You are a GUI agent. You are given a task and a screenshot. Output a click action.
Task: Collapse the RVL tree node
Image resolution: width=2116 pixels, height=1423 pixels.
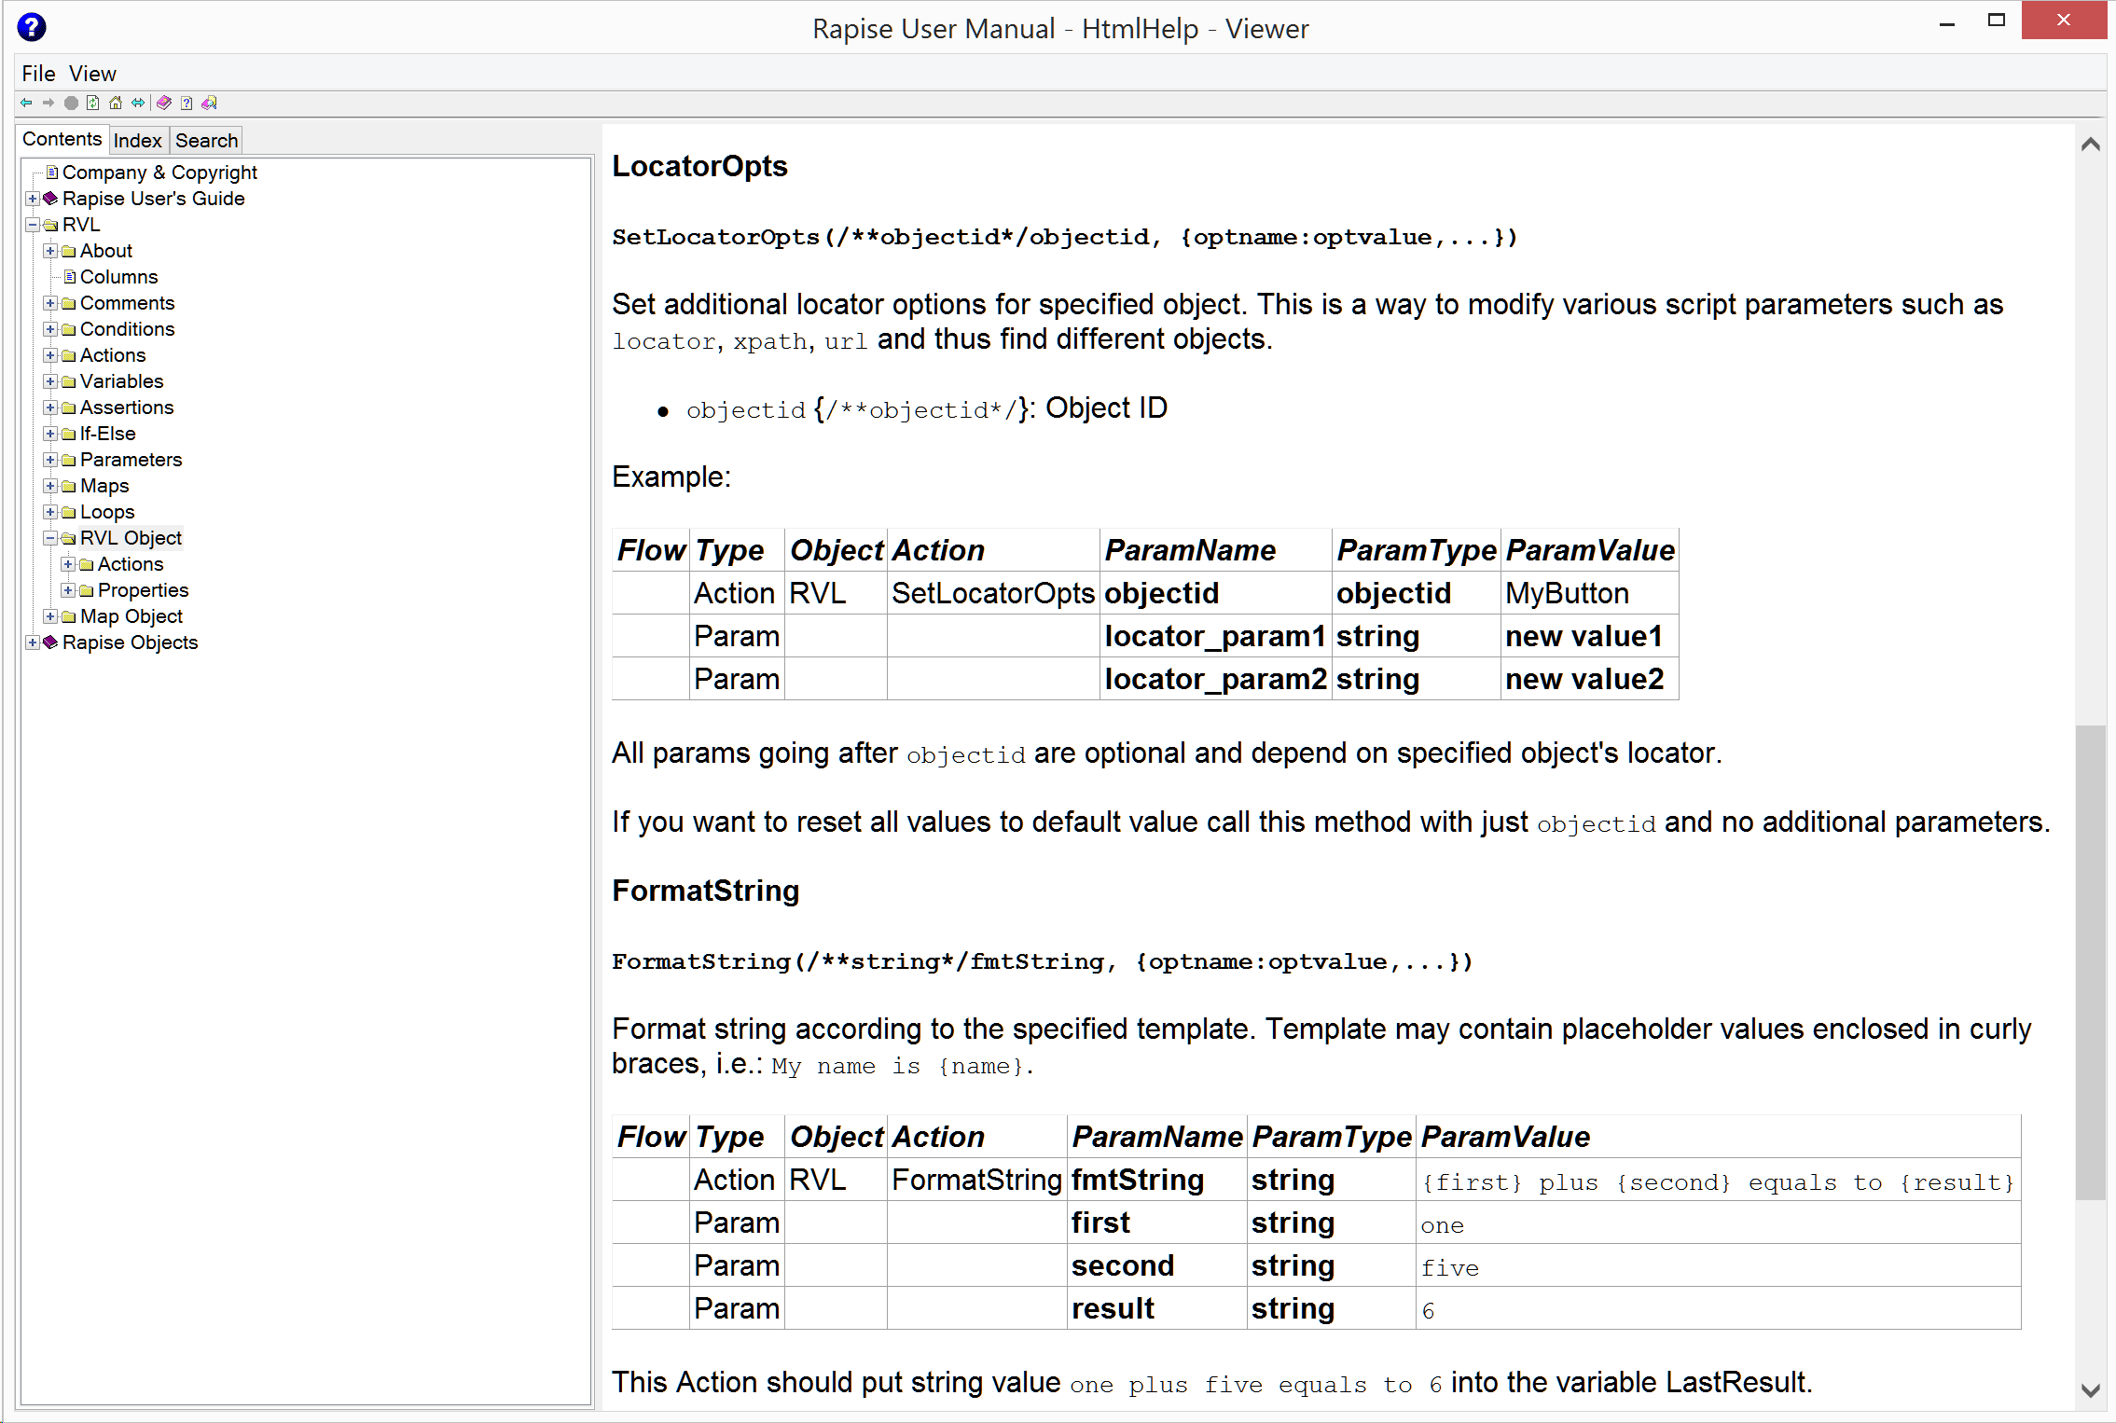(x=33, y=225)
